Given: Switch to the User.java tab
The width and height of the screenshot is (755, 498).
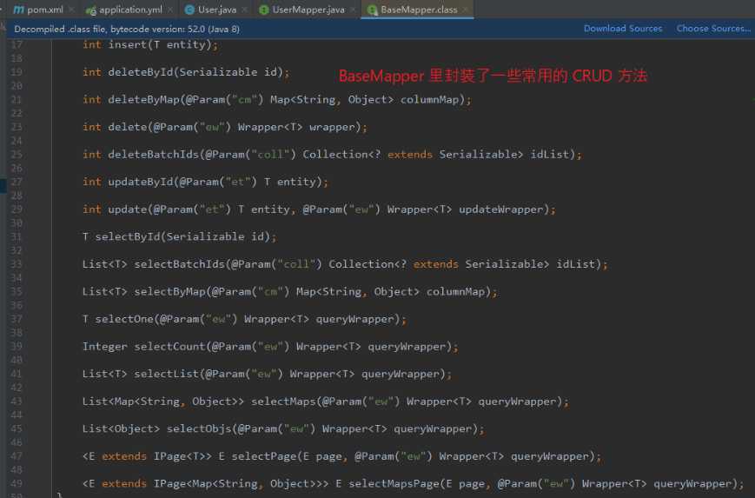Looking at the screenshot, I should pyautogui.click(x=216, y=10).
